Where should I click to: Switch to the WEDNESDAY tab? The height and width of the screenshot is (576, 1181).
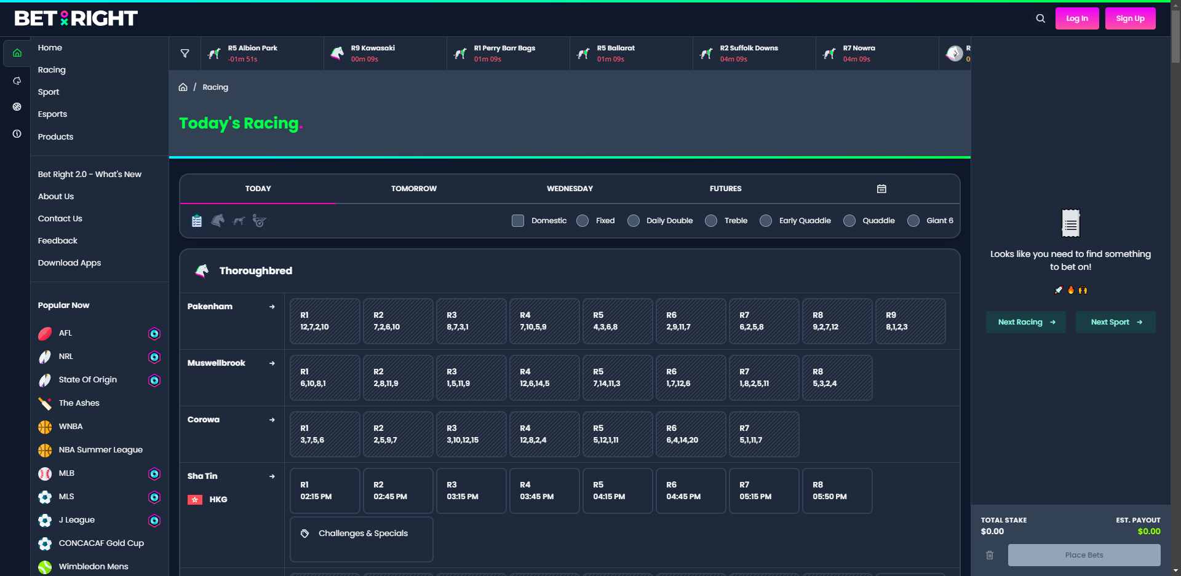click(570, 189)
